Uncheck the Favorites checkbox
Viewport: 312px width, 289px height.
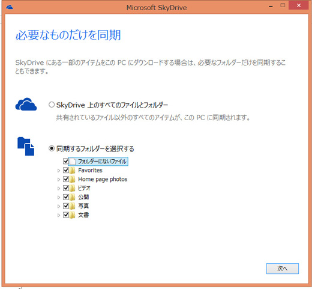[66, 170]
